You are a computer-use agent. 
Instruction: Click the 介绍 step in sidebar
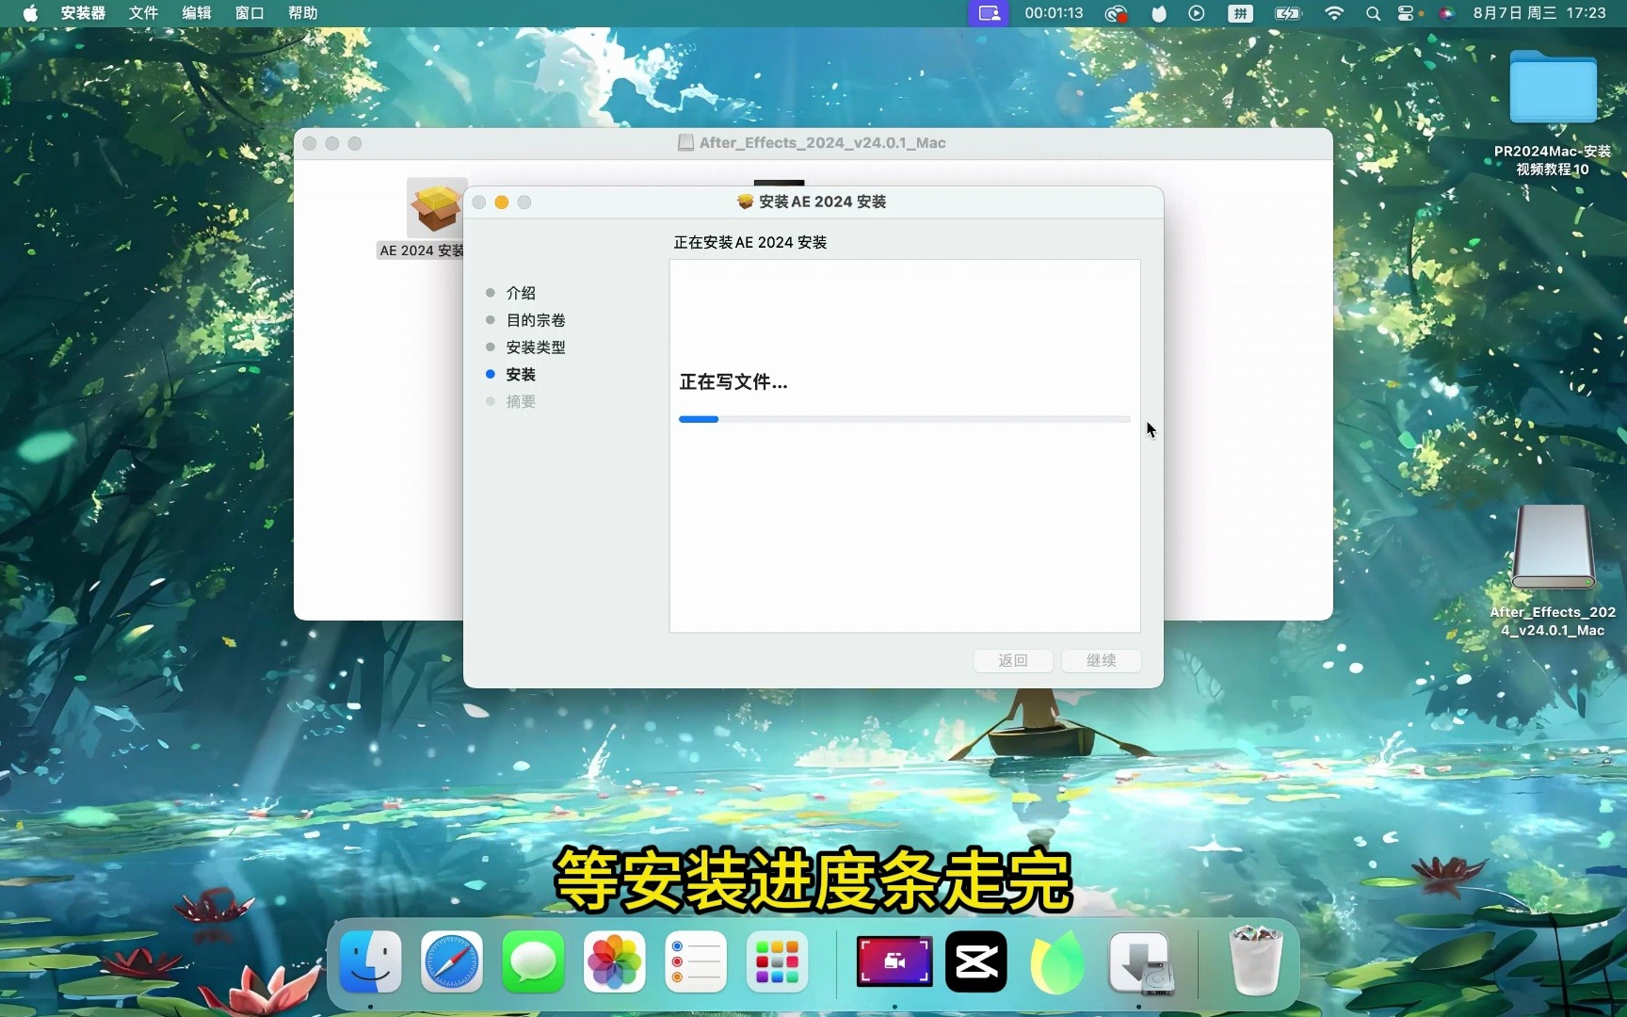click(x=521, y=293)
